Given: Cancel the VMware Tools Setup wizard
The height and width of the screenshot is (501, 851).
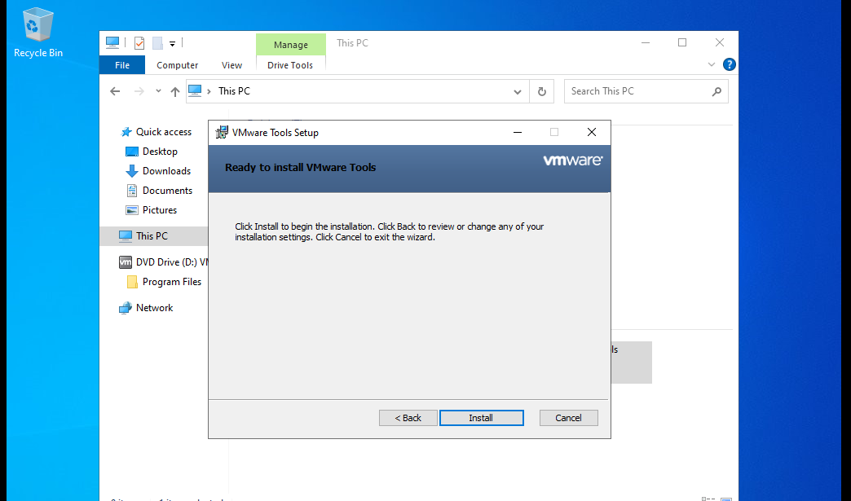Looking at the screenshot, I should point(568,418).
